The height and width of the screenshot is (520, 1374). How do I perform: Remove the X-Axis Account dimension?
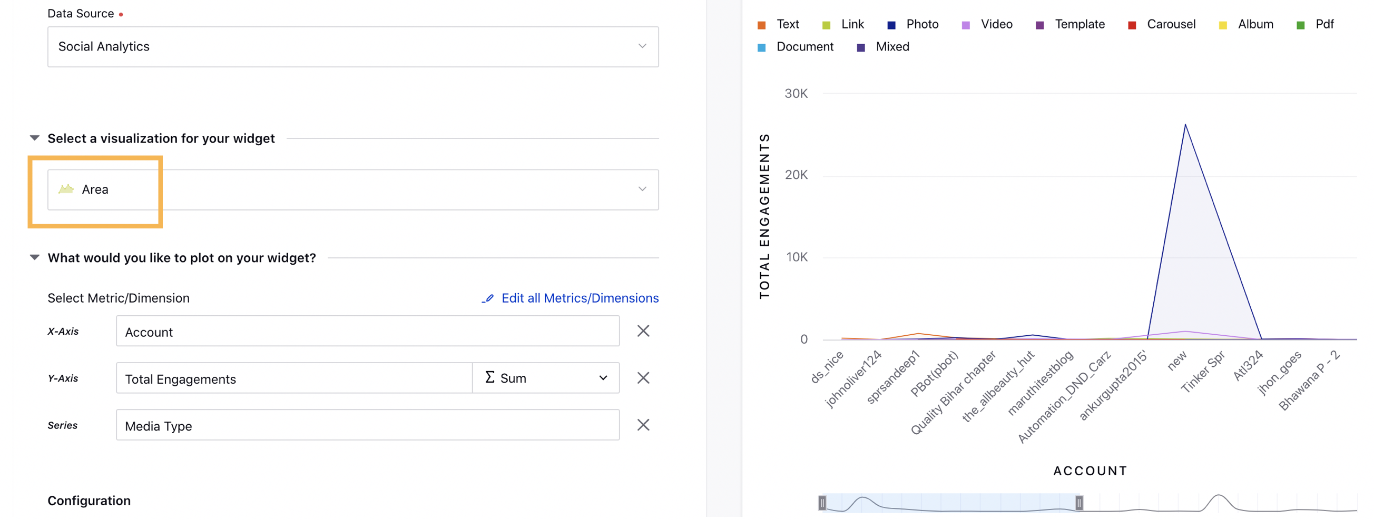tap(643, 331)
